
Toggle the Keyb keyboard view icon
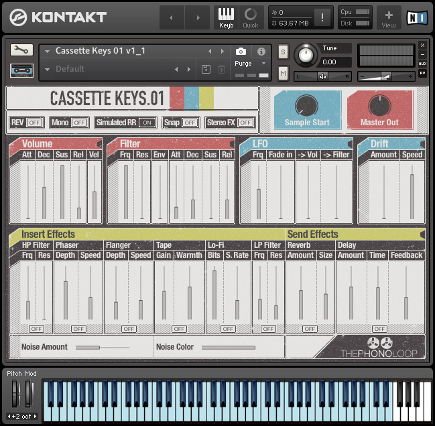227,17
